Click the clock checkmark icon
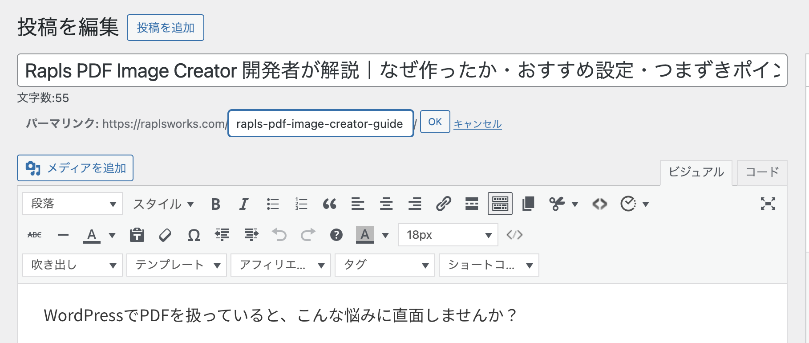The height and width of the screenshot is (343, 809). coord(628,204)
